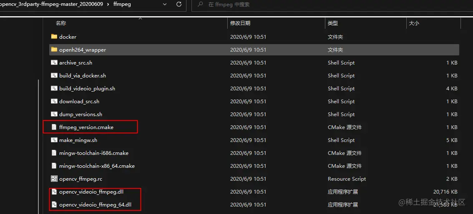Image resolution: width=473 pixels, height=214 pixels.
Task: Select the mingw-toolchain-i686.cmake file name
Action: click(x=94, y=153)
